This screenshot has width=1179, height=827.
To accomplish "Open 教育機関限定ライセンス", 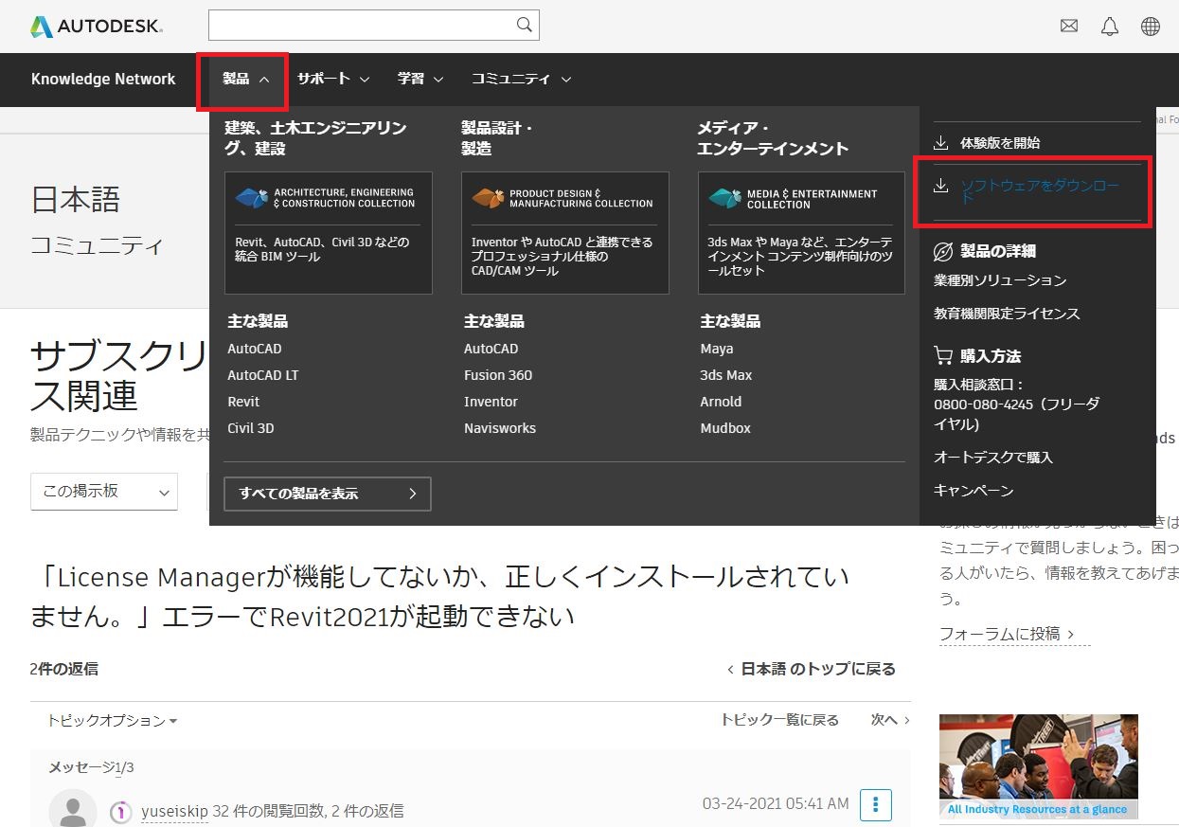I will [1007, 313].
